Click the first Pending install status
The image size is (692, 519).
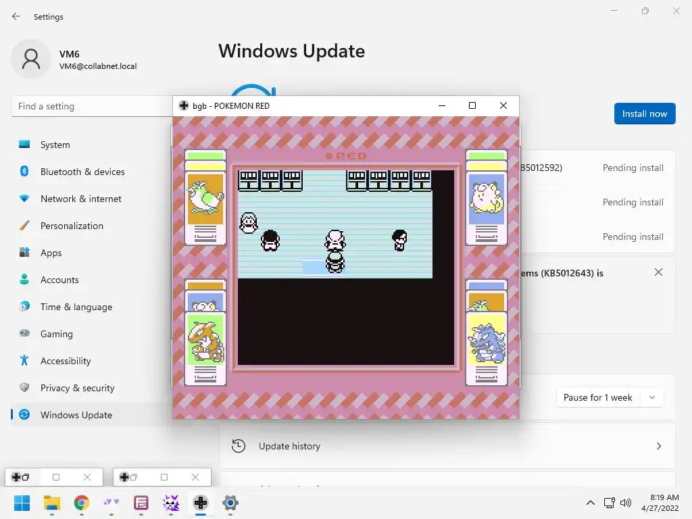coord(633,168)
